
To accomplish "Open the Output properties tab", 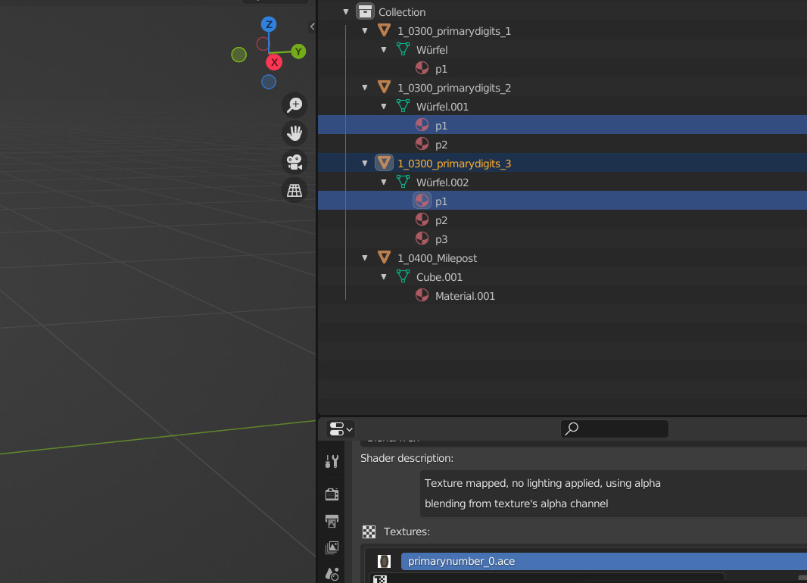I will [332, 521].
